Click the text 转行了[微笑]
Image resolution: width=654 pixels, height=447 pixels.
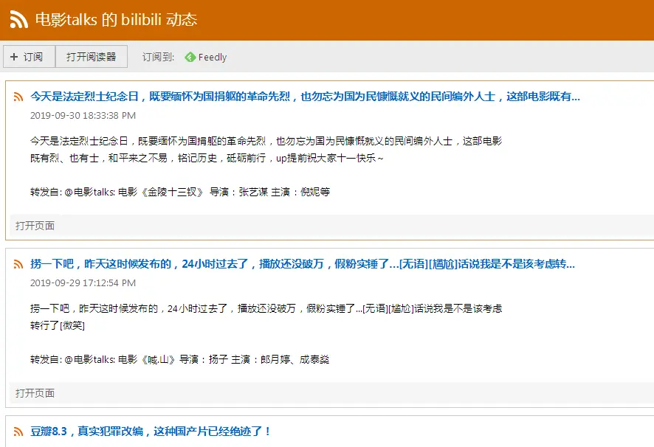coord(58,325)
